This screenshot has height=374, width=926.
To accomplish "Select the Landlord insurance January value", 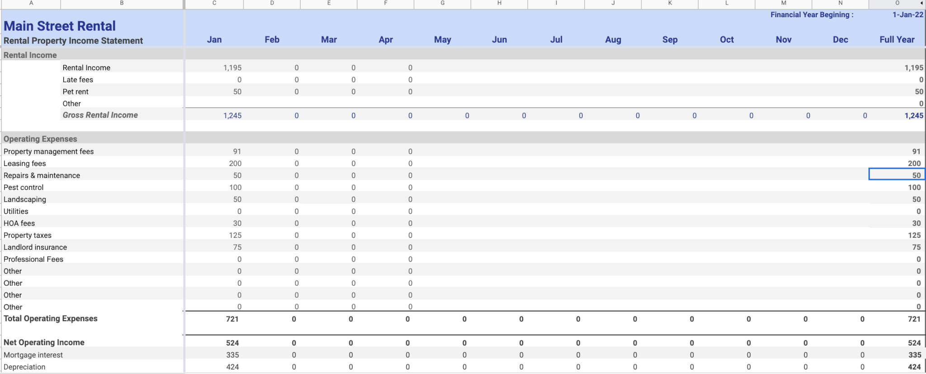I will [x=237, y=247].
